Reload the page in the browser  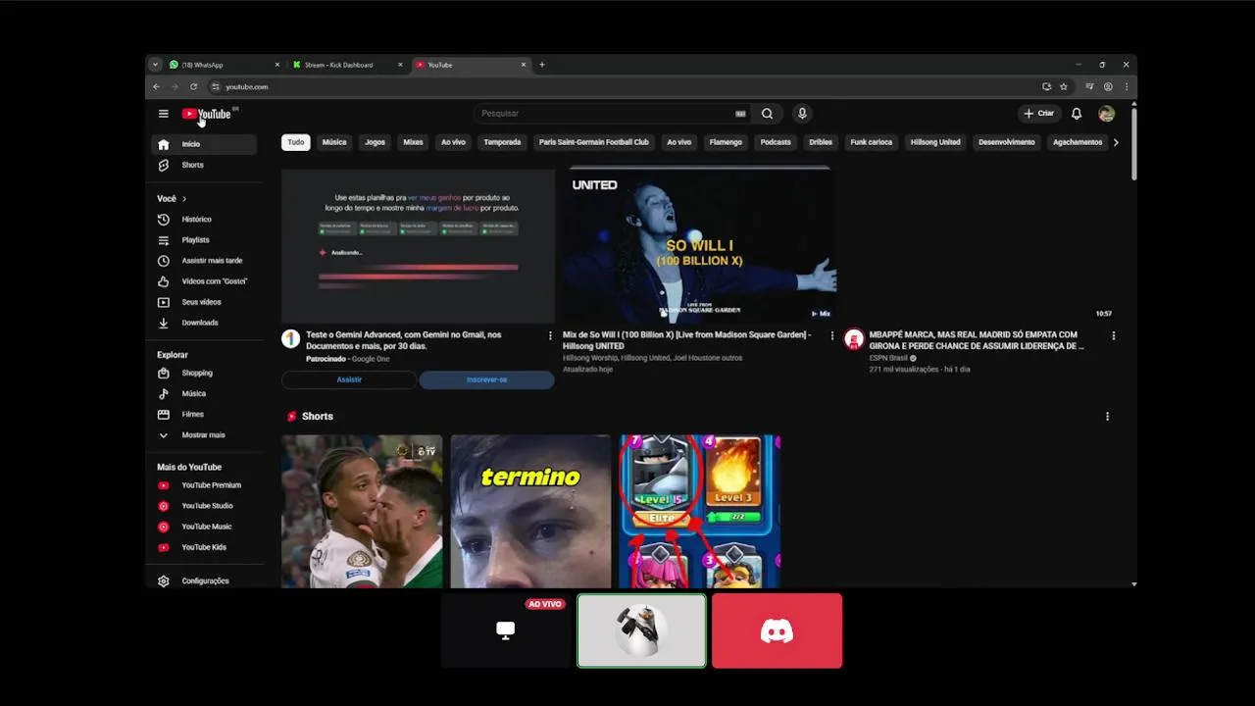point(193,86)
